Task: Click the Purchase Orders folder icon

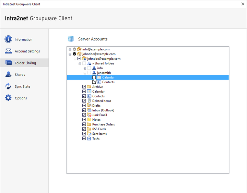Action: (89, 124)
